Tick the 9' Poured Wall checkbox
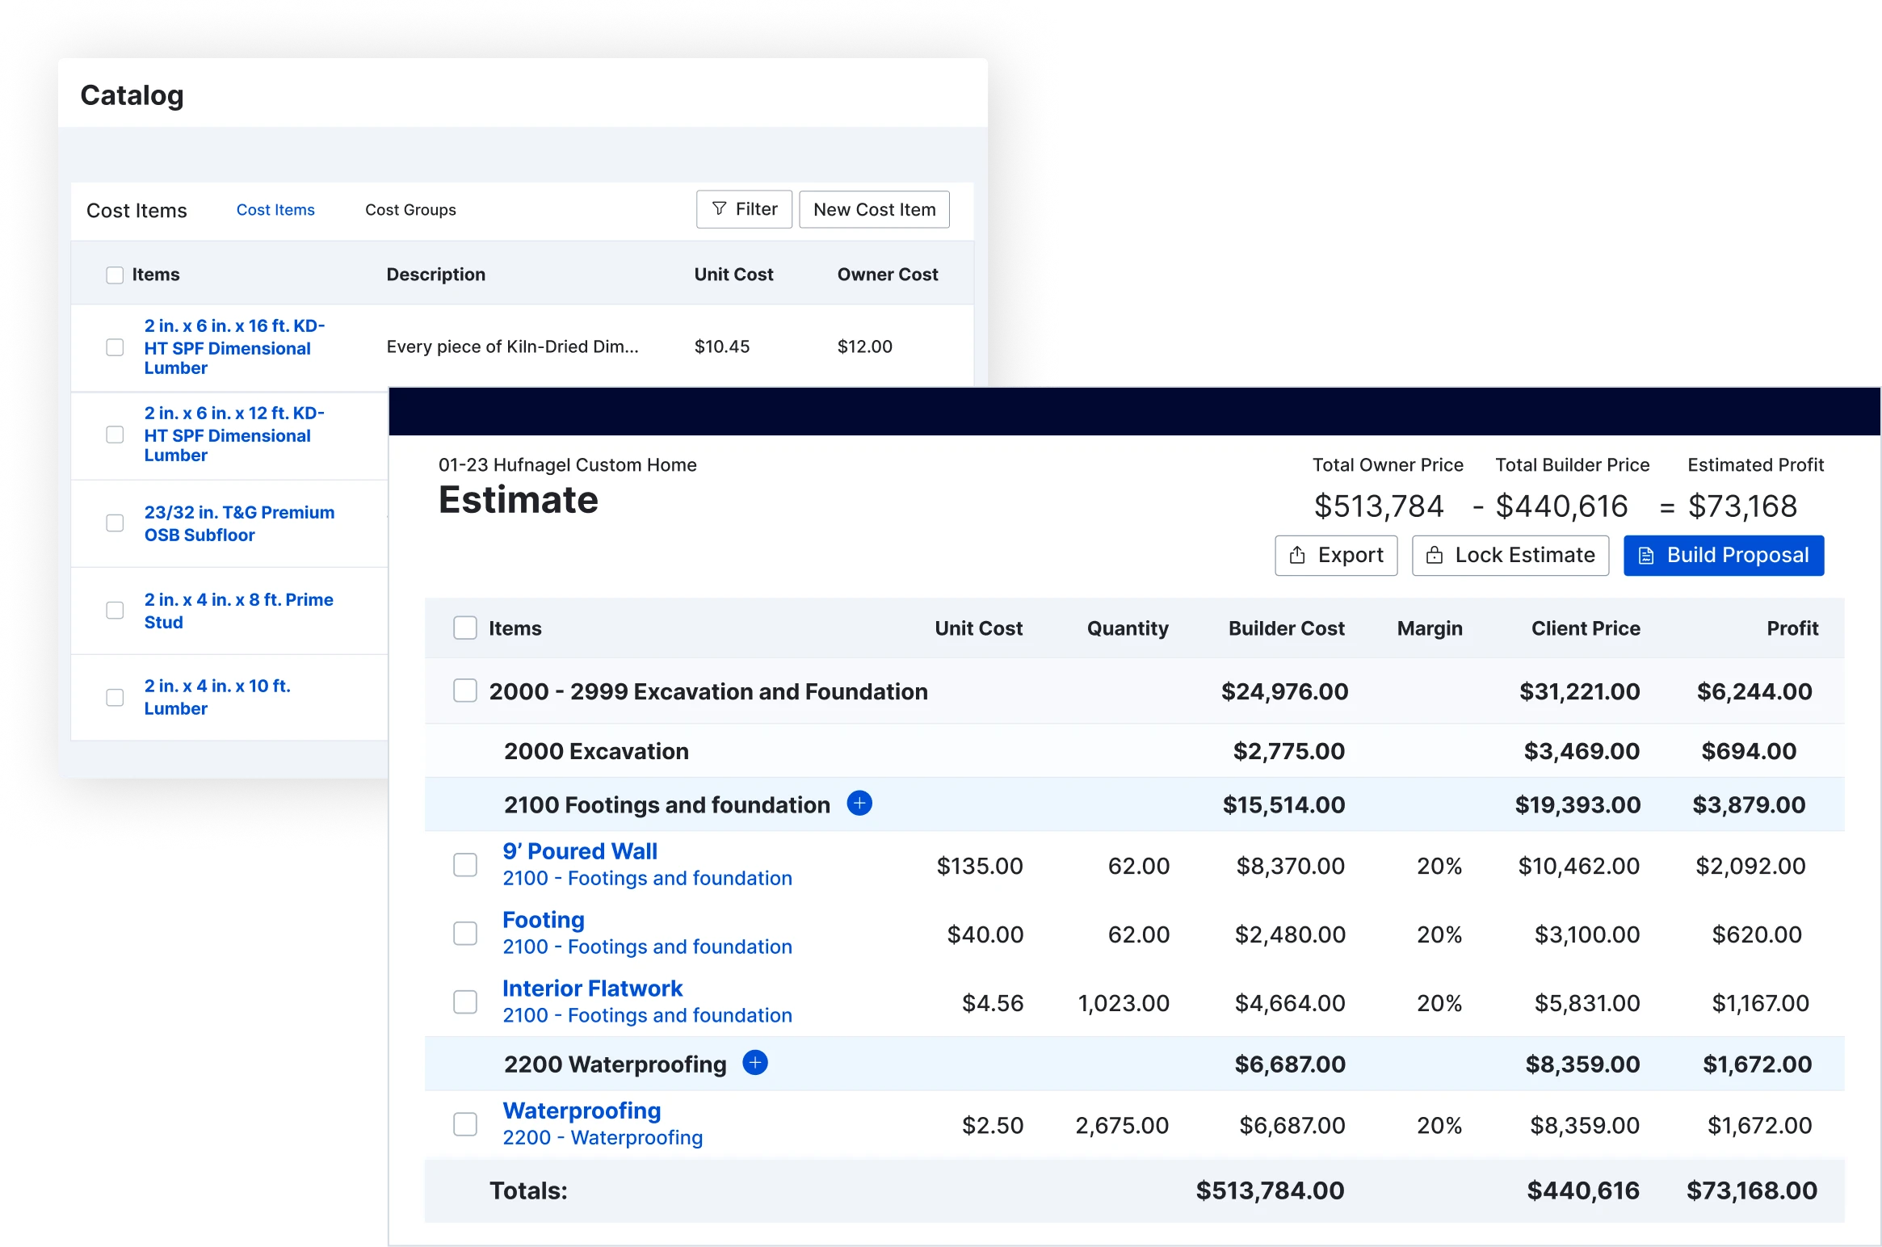The width and height of the screenshot is (1882, 1247). [465, 865]
